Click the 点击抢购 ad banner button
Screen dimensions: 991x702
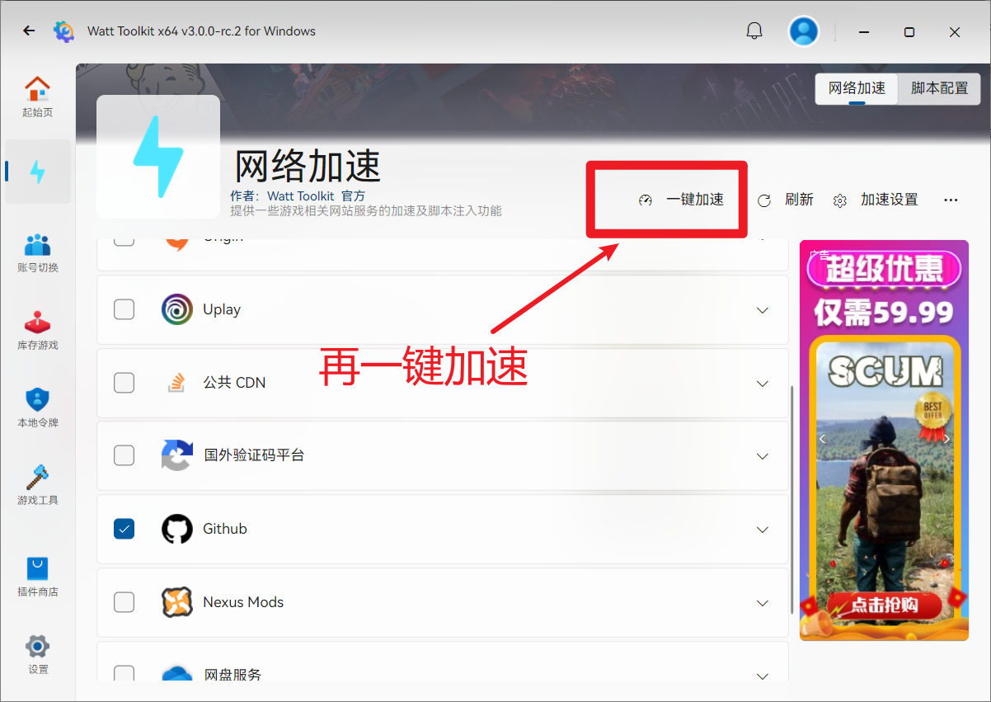[884, 605]
